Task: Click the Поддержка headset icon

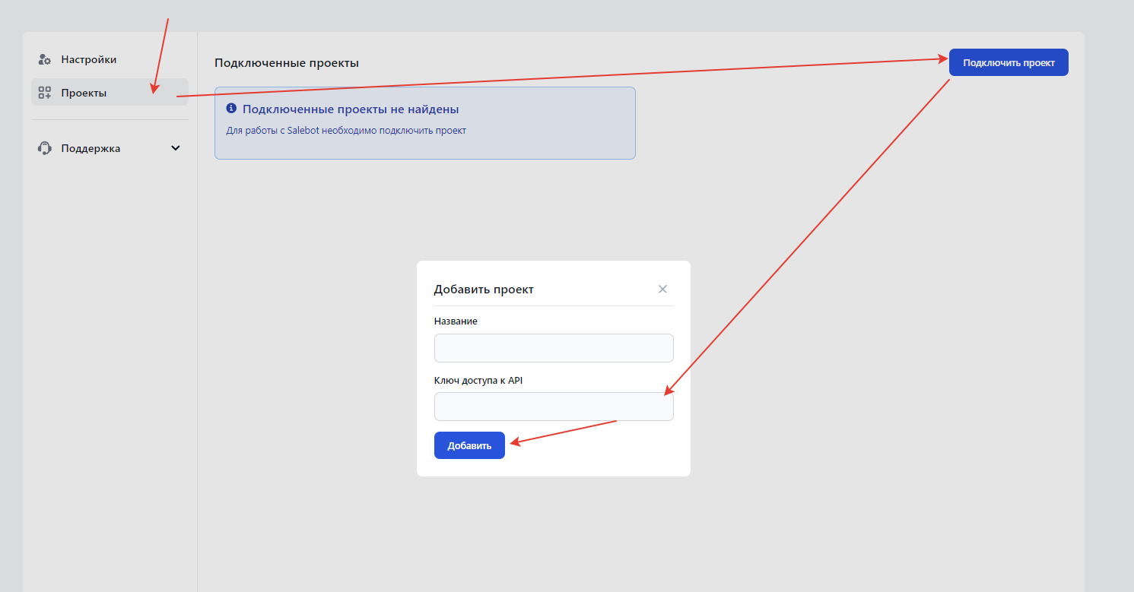Action: coord(44,148)
